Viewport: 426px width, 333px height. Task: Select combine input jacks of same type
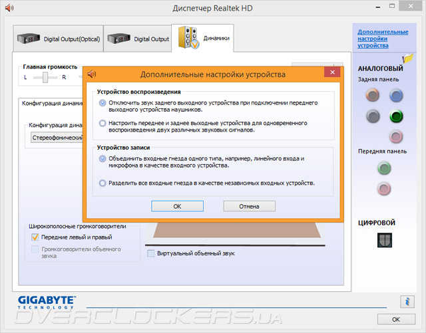point(103,158)
